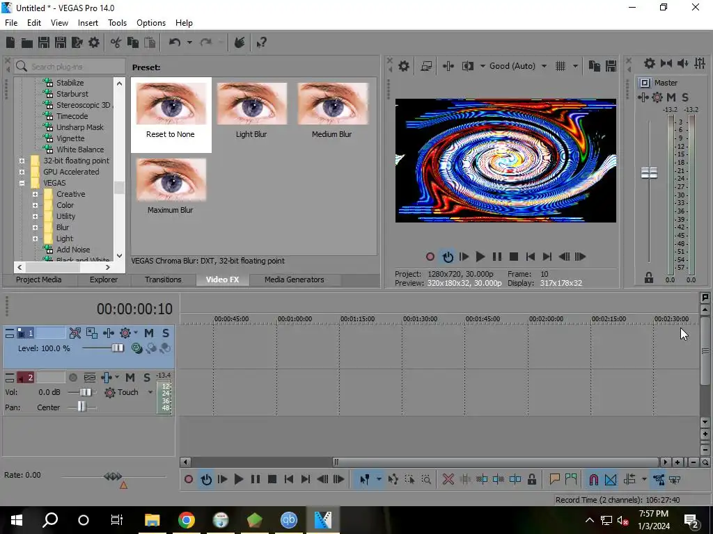Click the Record button in timeline transport

[189, 479]
